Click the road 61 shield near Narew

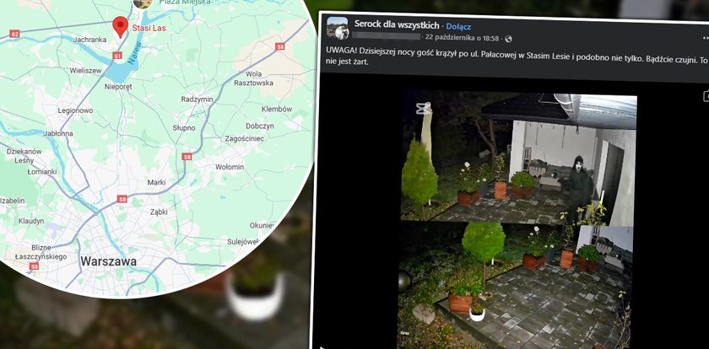tap(118, 56)
